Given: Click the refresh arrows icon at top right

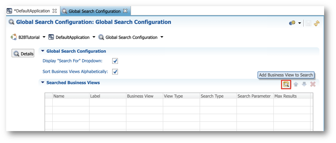Looking at the screenshot, I should point(317,23).
